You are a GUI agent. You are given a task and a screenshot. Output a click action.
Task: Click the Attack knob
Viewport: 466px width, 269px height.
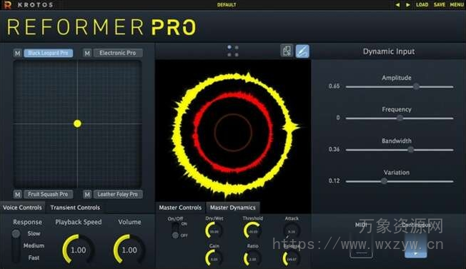click(292, 231)
